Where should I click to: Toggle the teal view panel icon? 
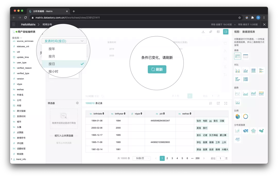226,32
